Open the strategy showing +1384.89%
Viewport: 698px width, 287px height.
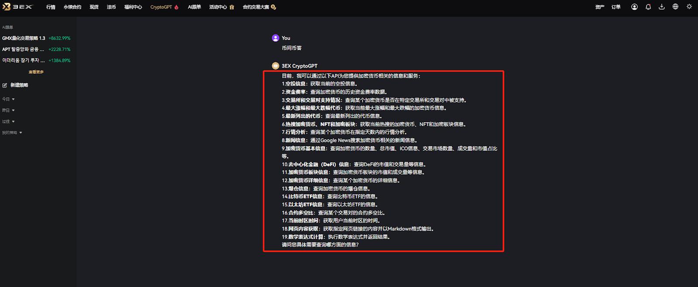point(36,61)
